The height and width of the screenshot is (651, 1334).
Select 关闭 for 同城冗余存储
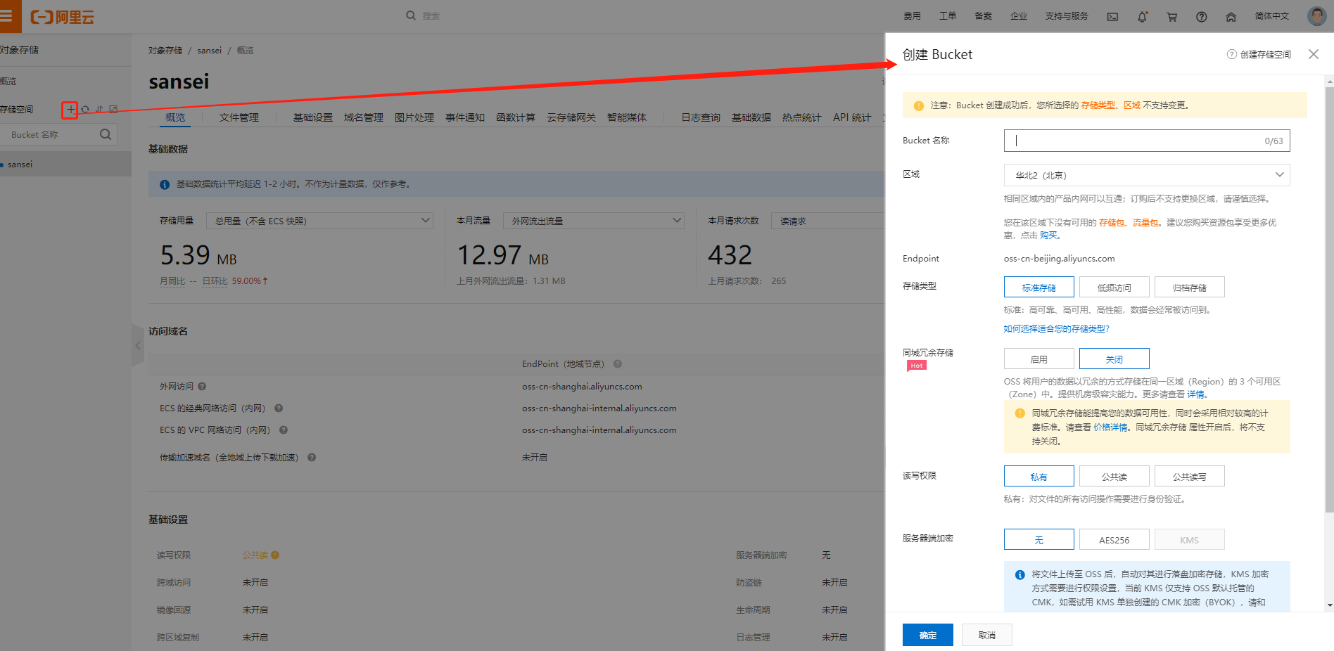pos(1114,359)
